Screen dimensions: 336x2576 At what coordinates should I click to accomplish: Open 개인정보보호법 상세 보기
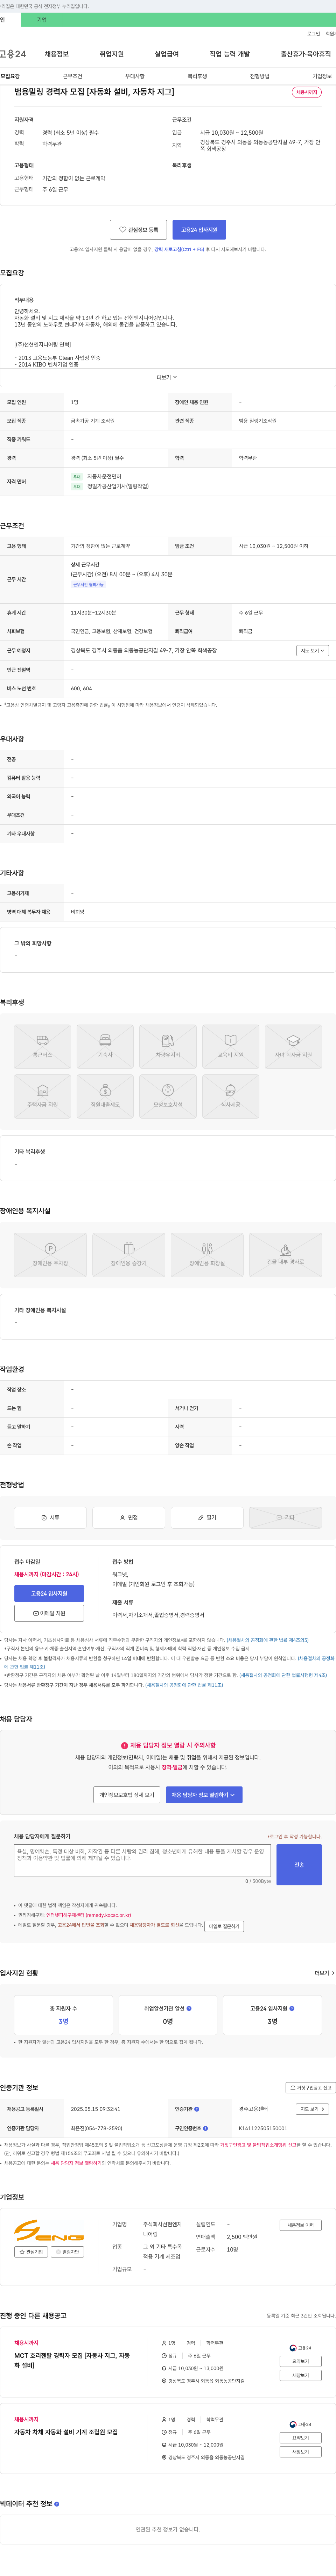[127, 1795]
